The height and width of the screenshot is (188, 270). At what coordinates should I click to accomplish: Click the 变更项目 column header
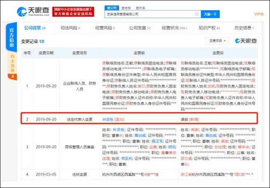click(x=80, y=53)
